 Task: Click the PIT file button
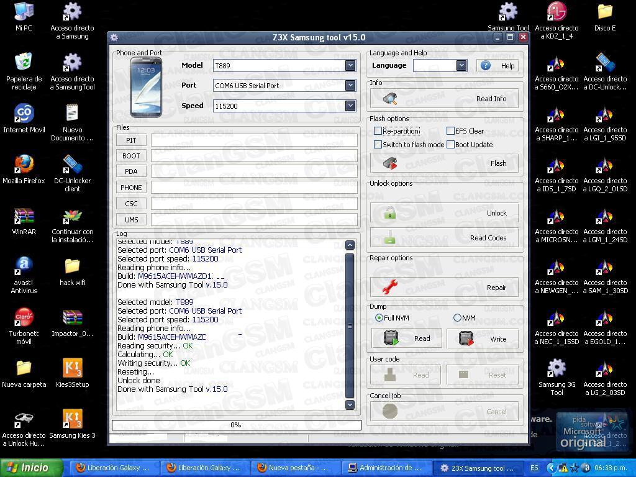tap(131, 140)
